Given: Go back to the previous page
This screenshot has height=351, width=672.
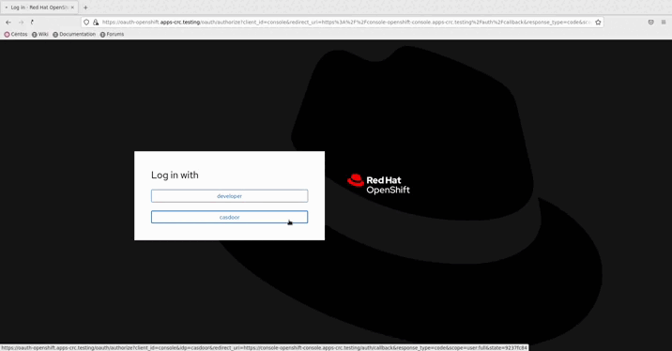Looking at the screenshot, I should point(8,23).
